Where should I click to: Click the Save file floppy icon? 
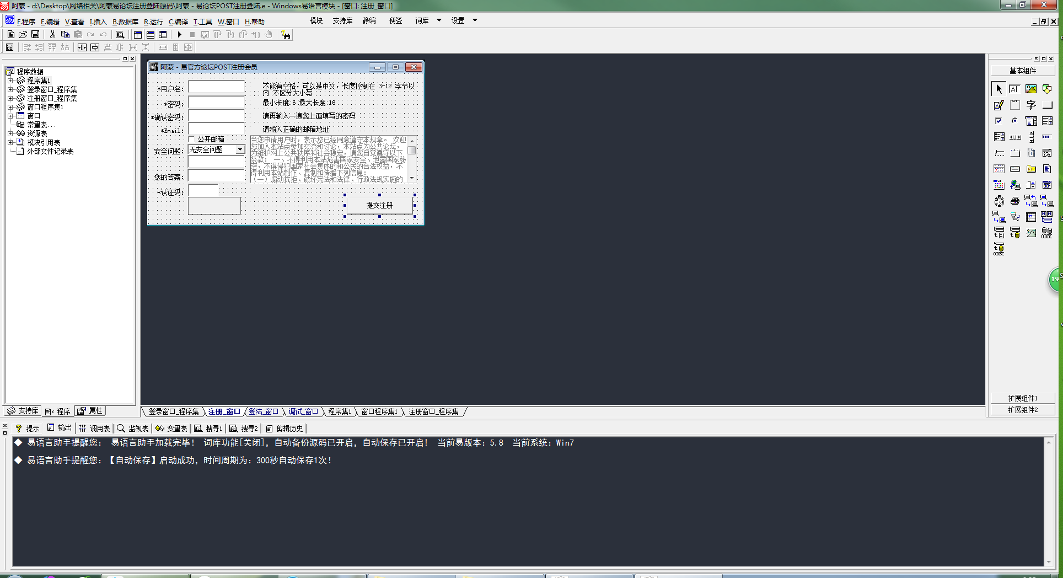point(35,35)
